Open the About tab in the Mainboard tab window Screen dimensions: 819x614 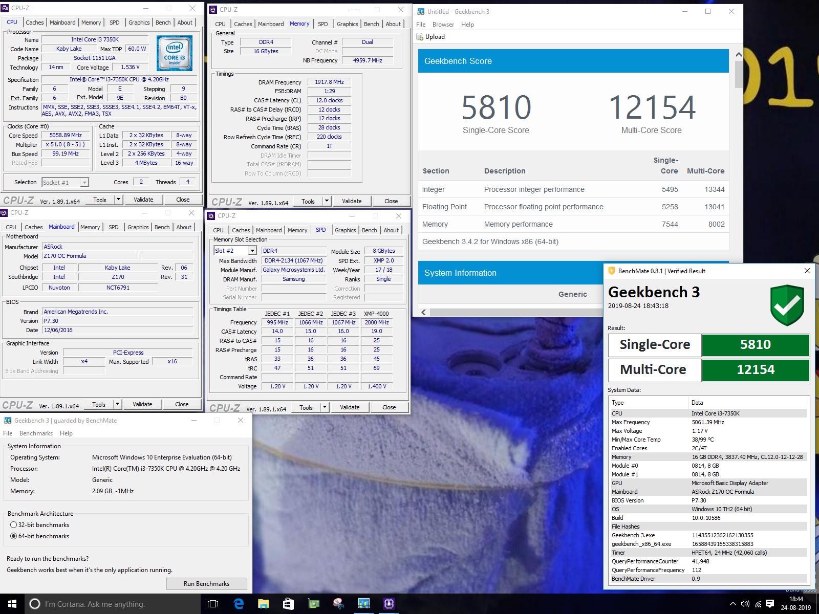click(x=184, y=227)
